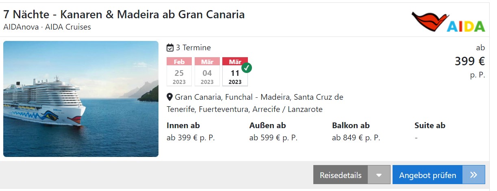Select the Mär 11 2023 date tile
Viewport: 497px width, 191px height.
tap(235, 72)
